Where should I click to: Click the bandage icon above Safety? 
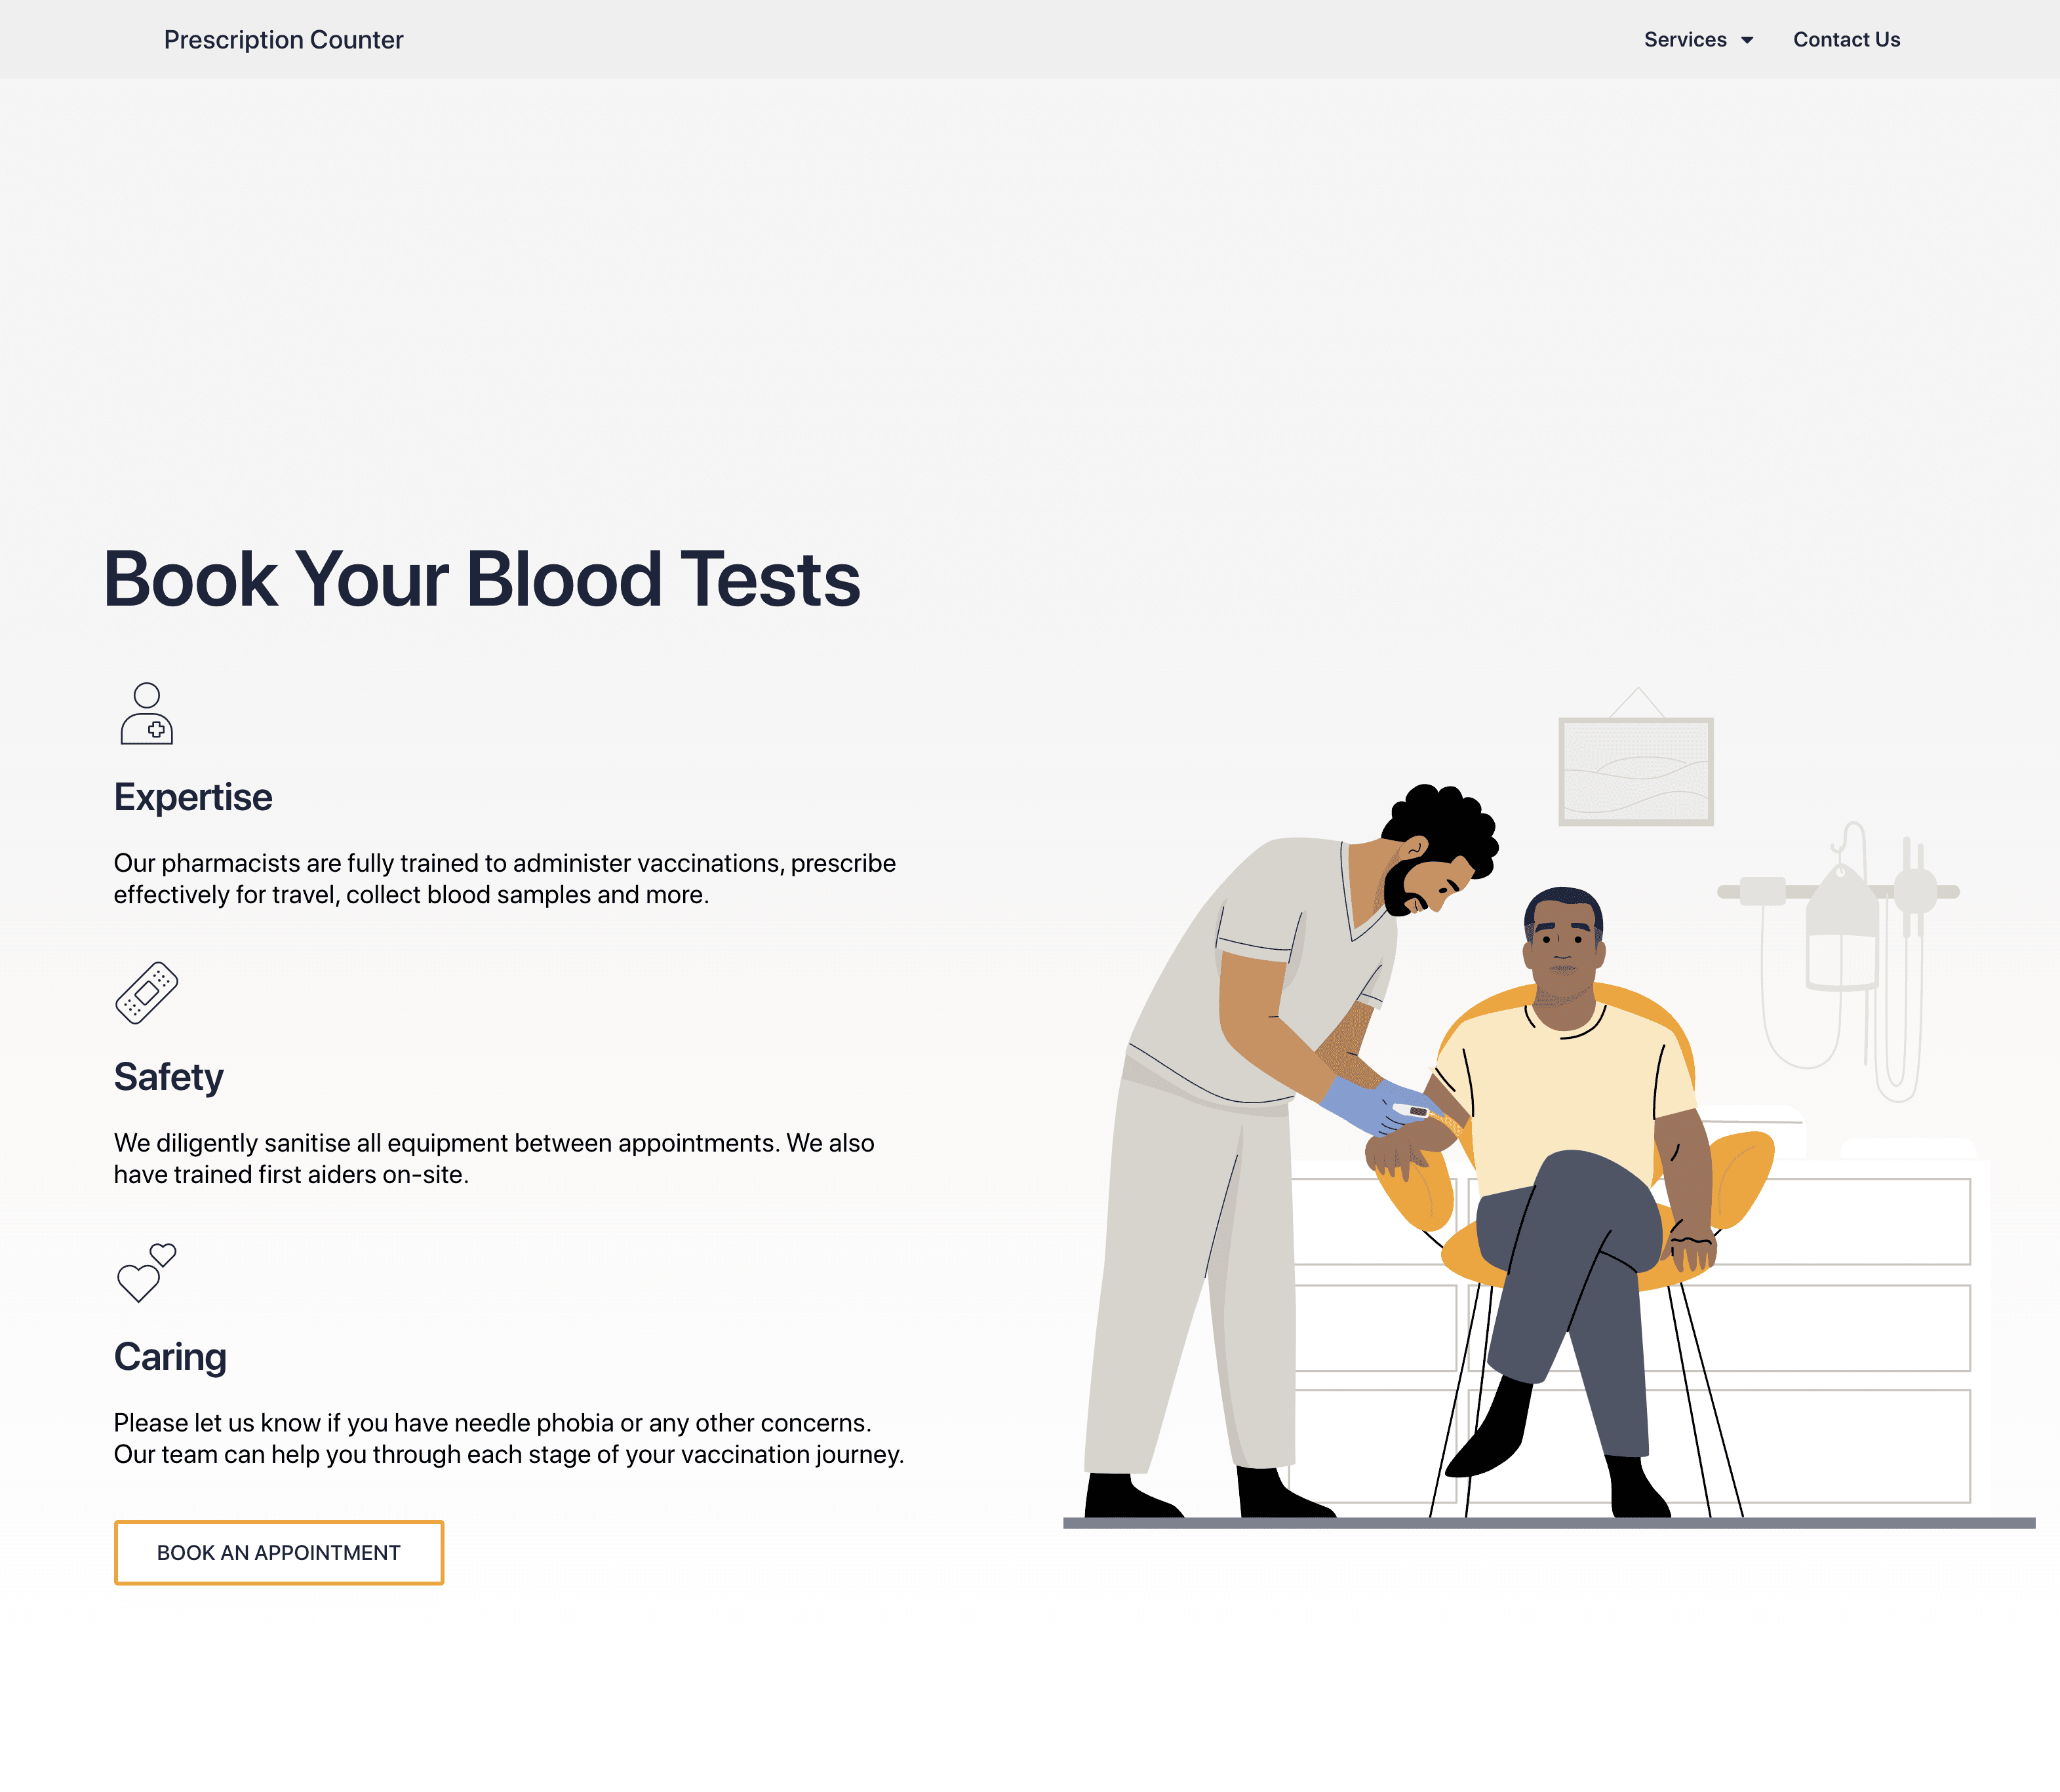pos(146,993)
